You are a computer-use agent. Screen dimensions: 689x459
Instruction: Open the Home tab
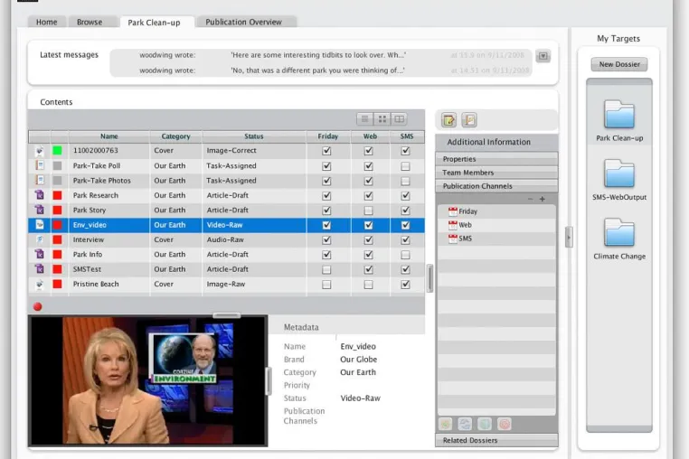[47, 22]
